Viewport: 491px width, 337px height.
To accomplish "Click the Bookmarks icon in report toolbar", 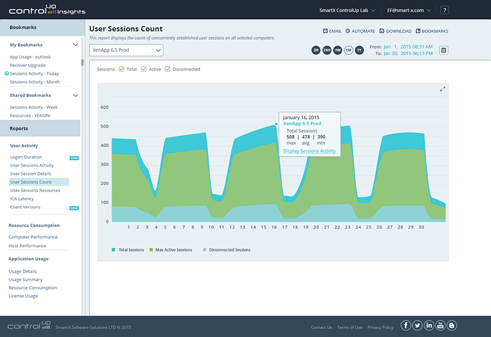I will tap(418, 31).
